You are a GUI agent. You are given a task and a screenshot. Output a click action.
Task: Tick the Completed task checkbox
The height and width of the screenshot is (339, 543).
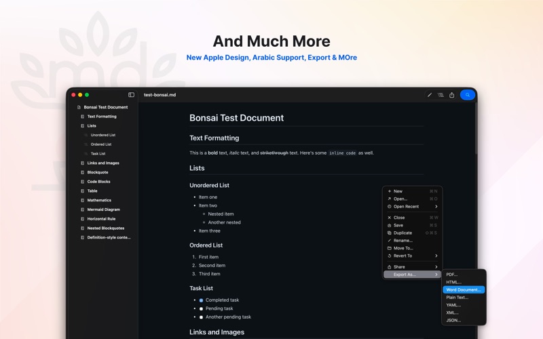[x=201, y=300]
